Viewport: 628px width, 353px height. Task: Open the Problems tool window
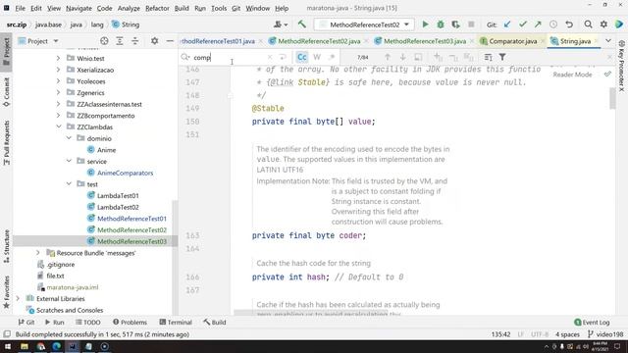130,322
